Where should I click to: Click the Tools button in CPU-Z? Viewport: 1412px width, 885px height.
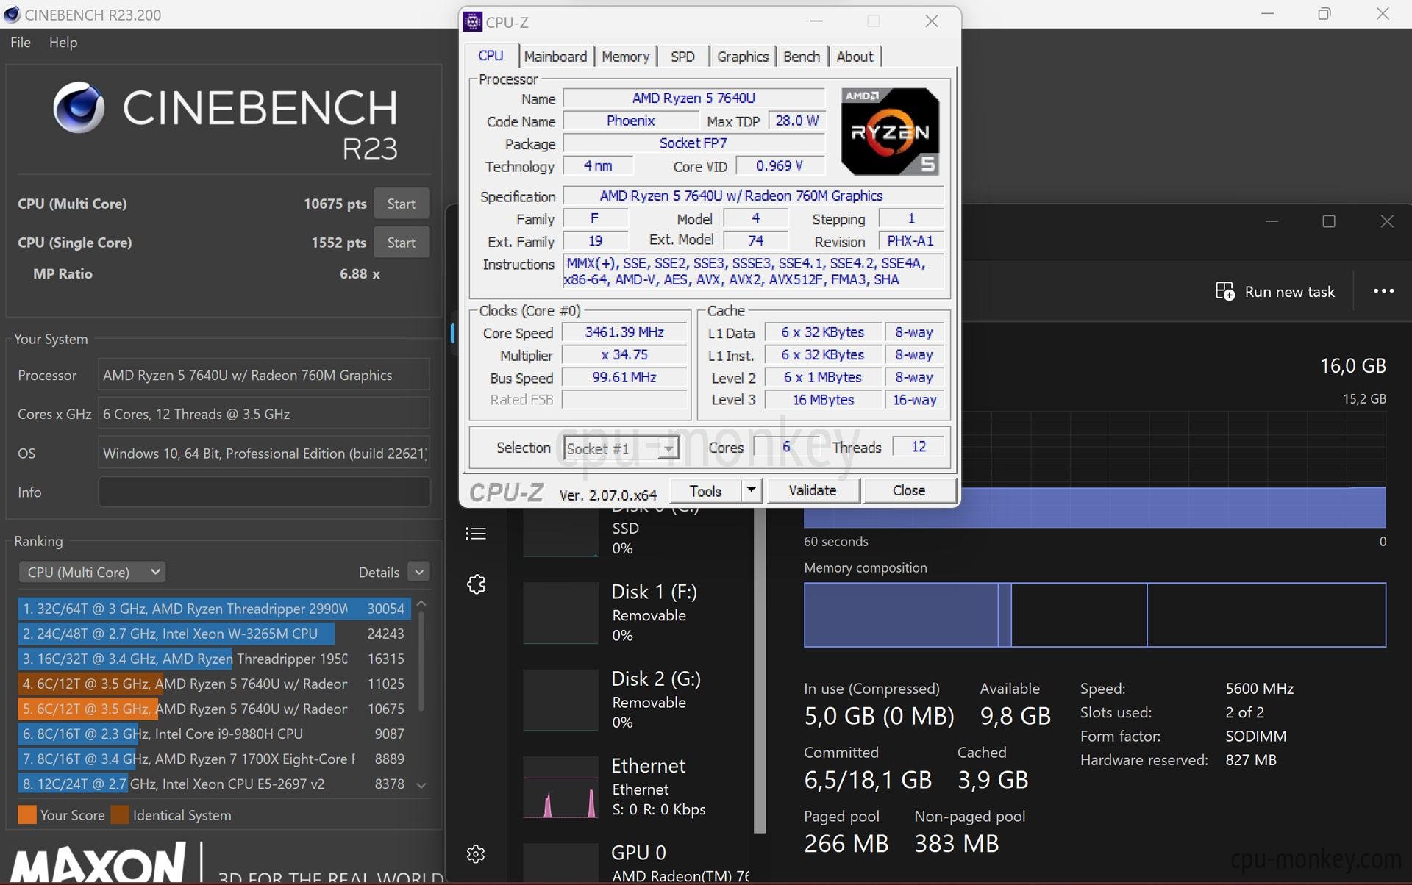click(x=705, y=490)
